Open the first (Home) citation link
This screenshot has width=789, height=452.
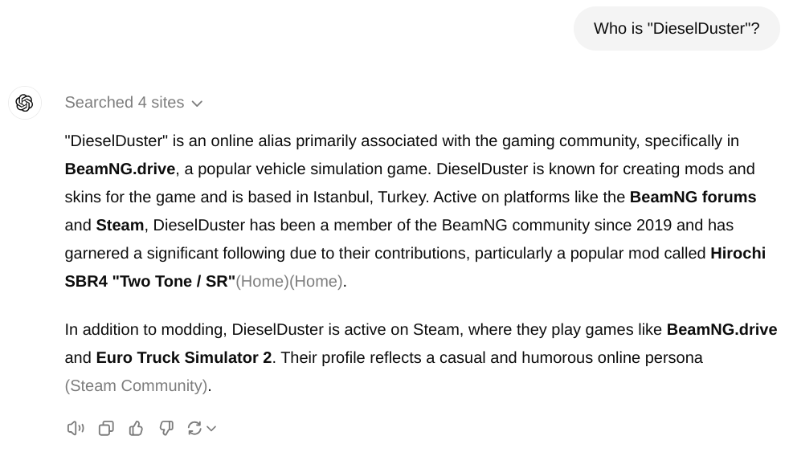[262, 282]
